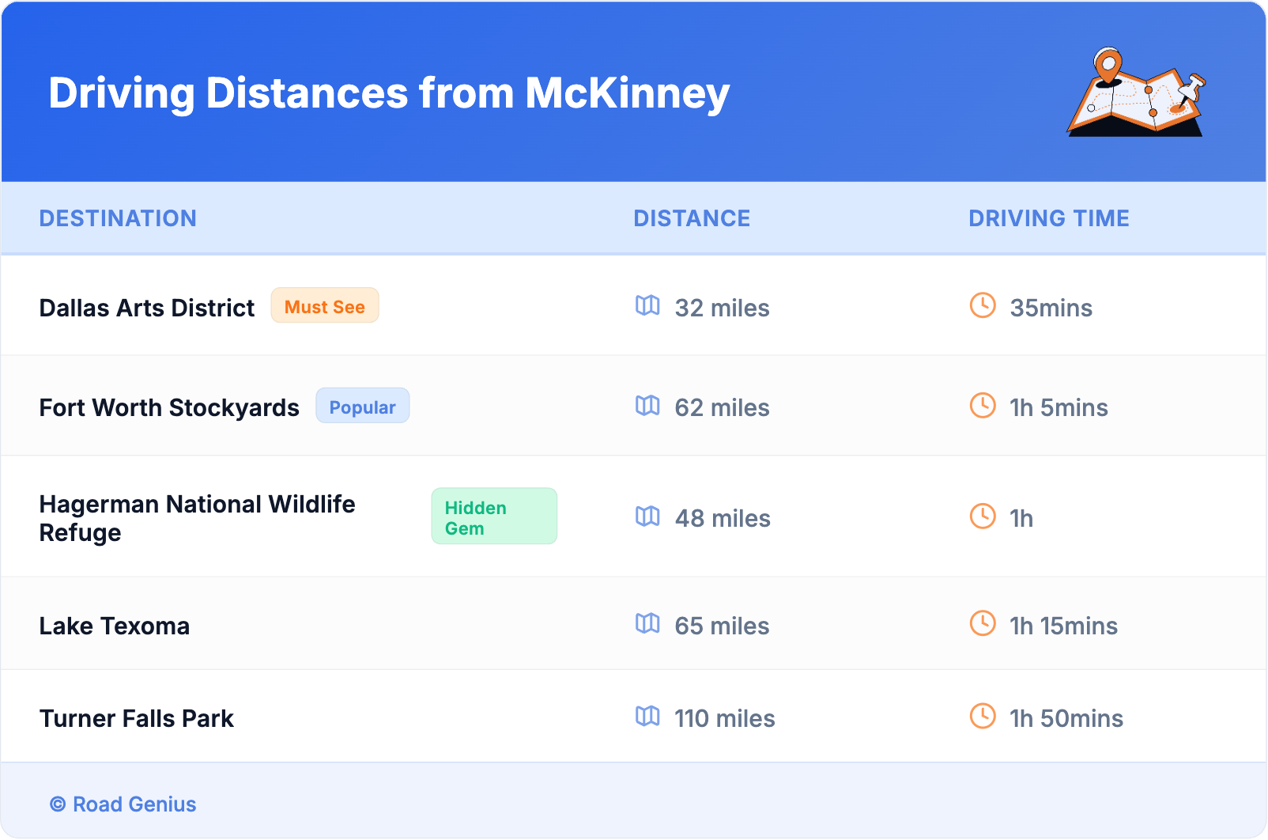The width and height of the screenshot is (1268, 840).
Task: Open the Road Genius copyright link
Action: pos(123,804)
